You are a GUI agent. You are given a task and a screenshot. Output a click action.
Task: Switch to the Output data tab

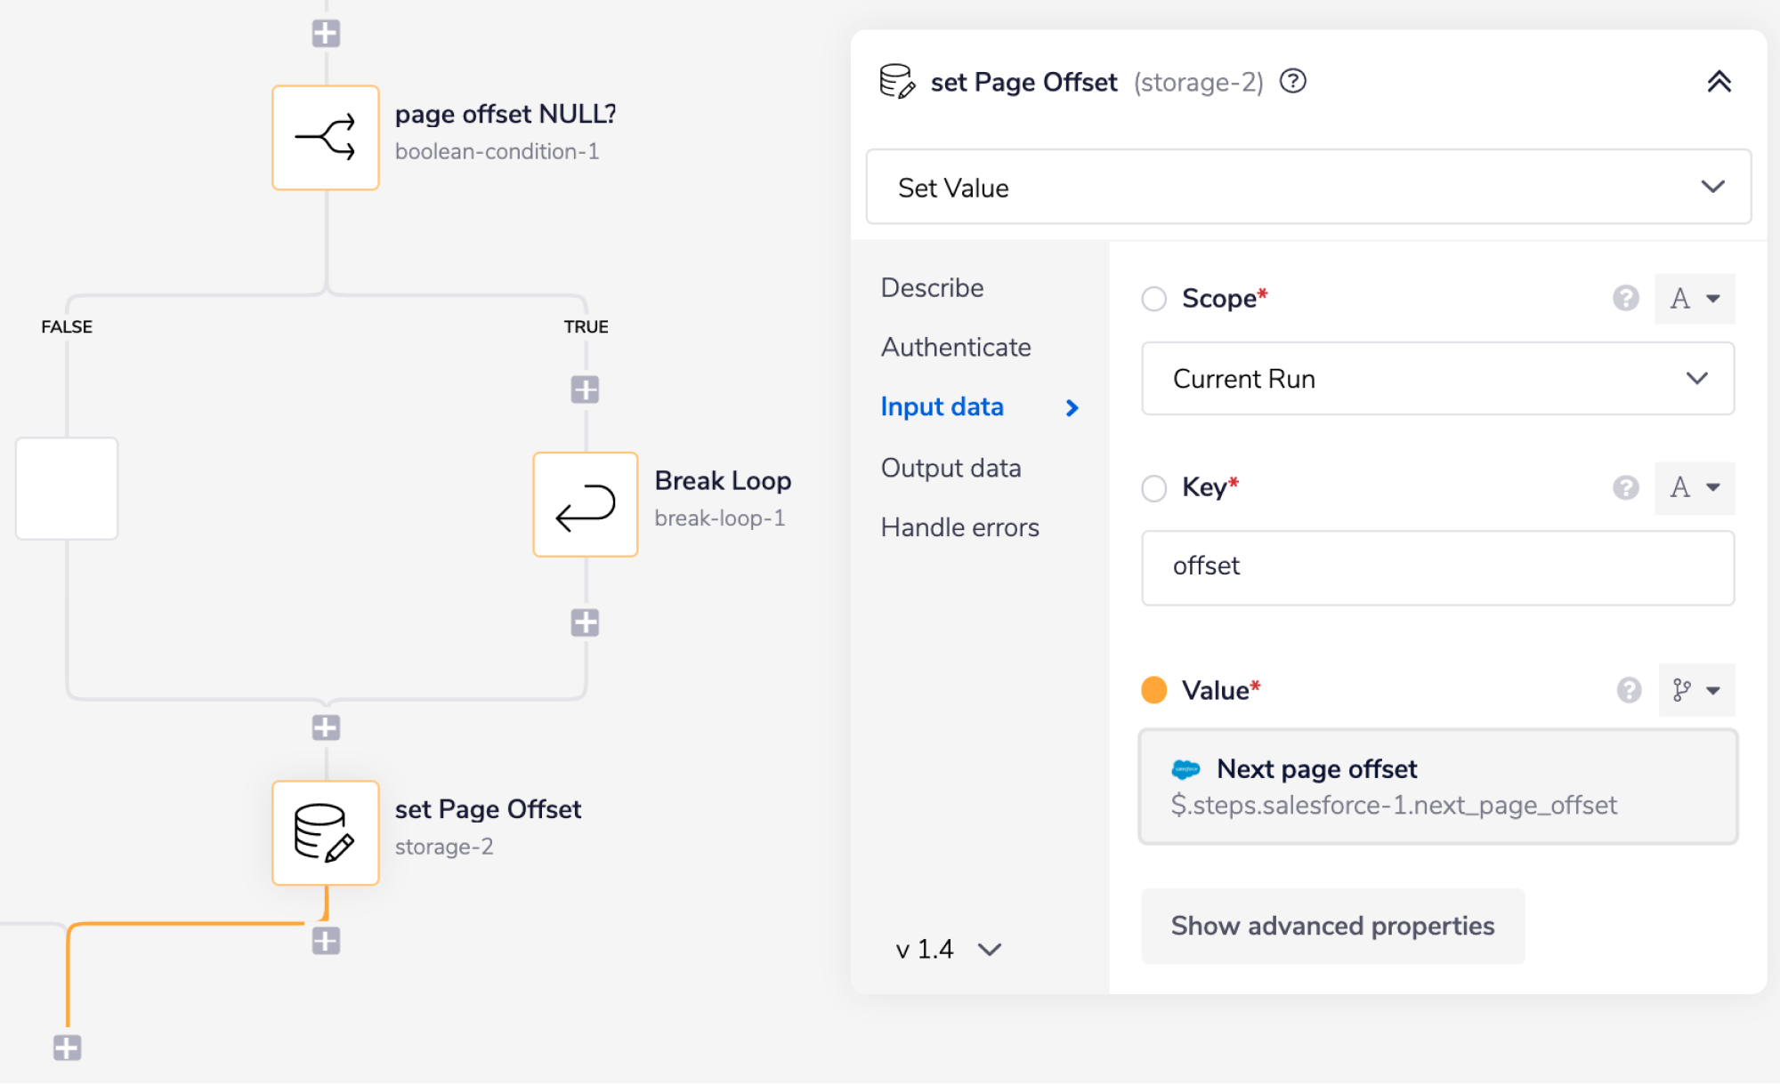pyautogui.click(x=951, y=468)
